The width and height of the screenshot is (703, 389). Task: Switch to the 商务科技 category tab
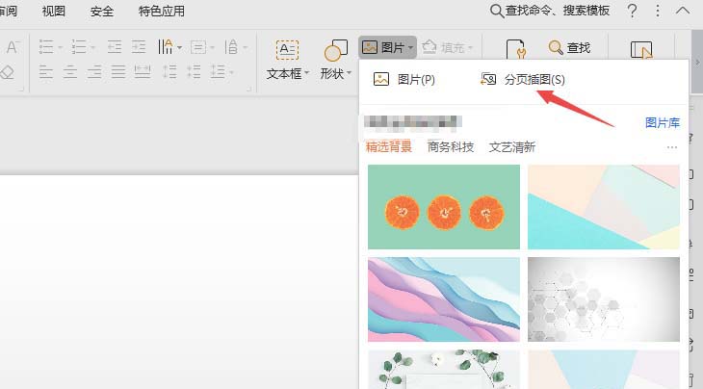(x=450, y=146)
